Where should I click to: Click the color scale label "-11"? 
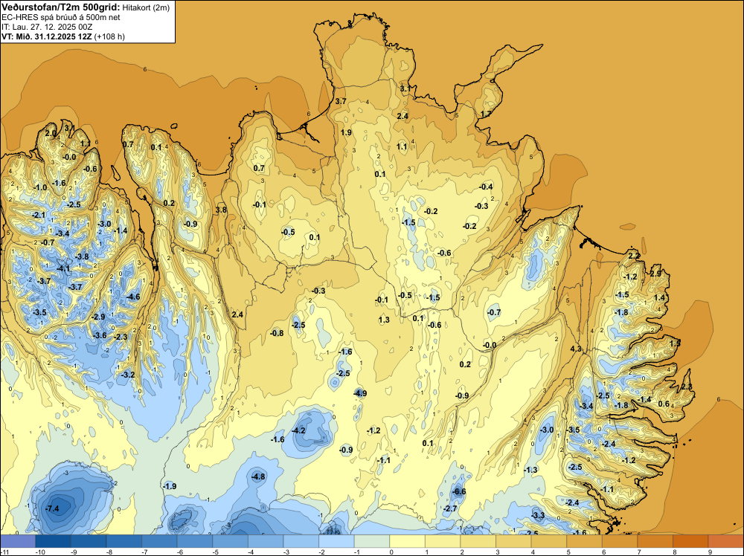(x=4, y=552)
